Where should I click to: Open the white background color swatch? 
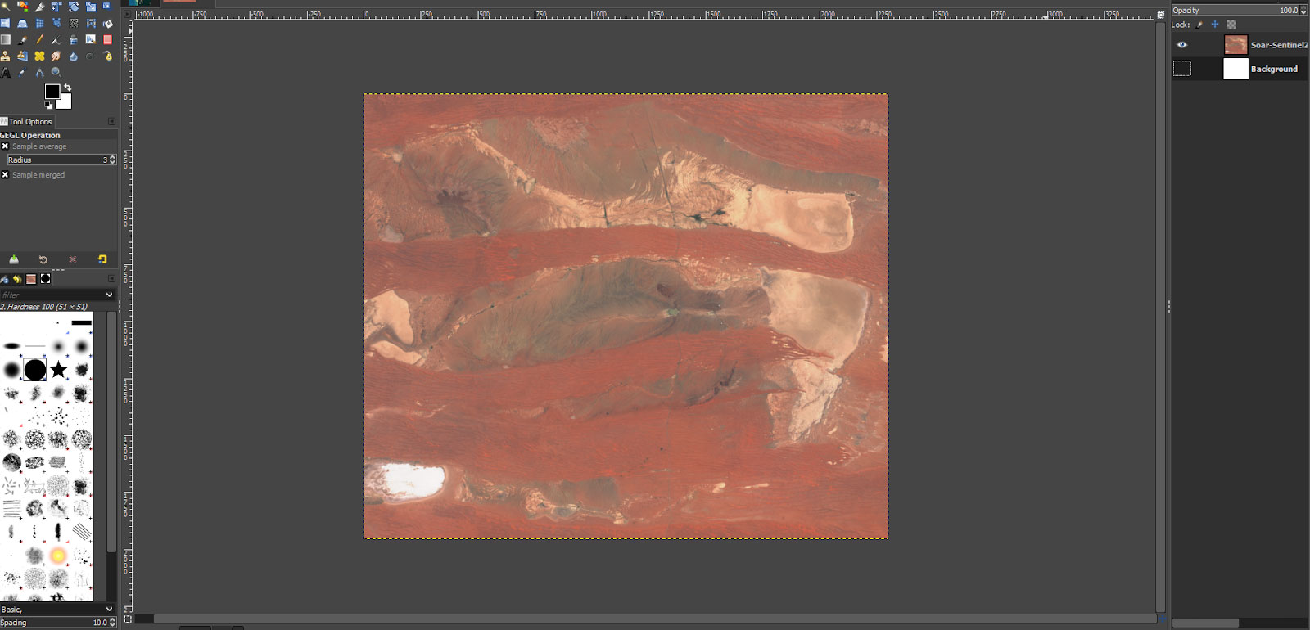coord(65,101)
